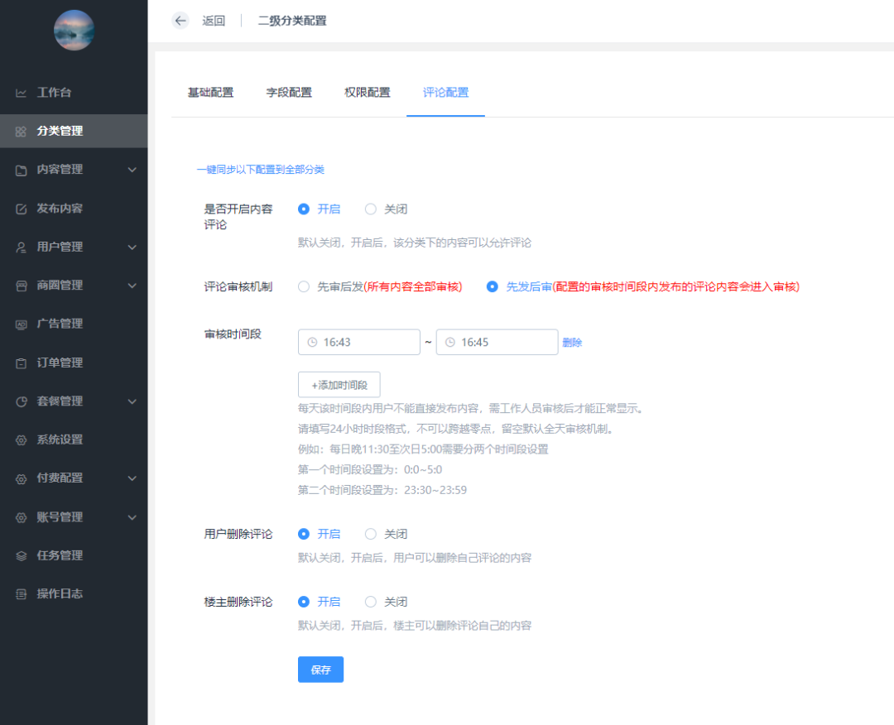The image size is (894, 725).
Task: Select the 分类管理 category management icon
Action: click(52, 131)
